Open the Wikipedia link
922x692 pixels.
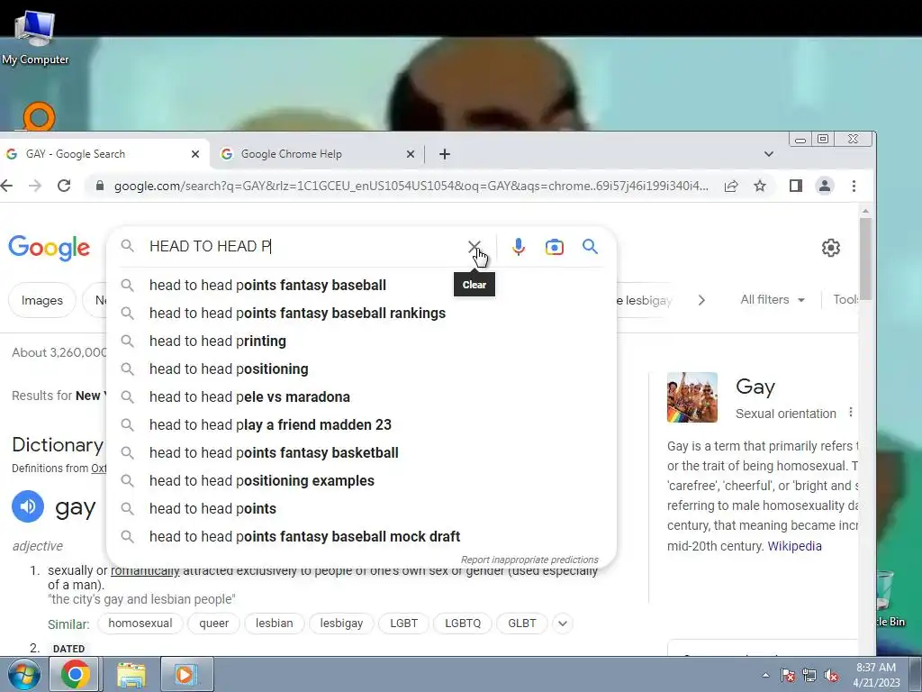tap(794, 546)
